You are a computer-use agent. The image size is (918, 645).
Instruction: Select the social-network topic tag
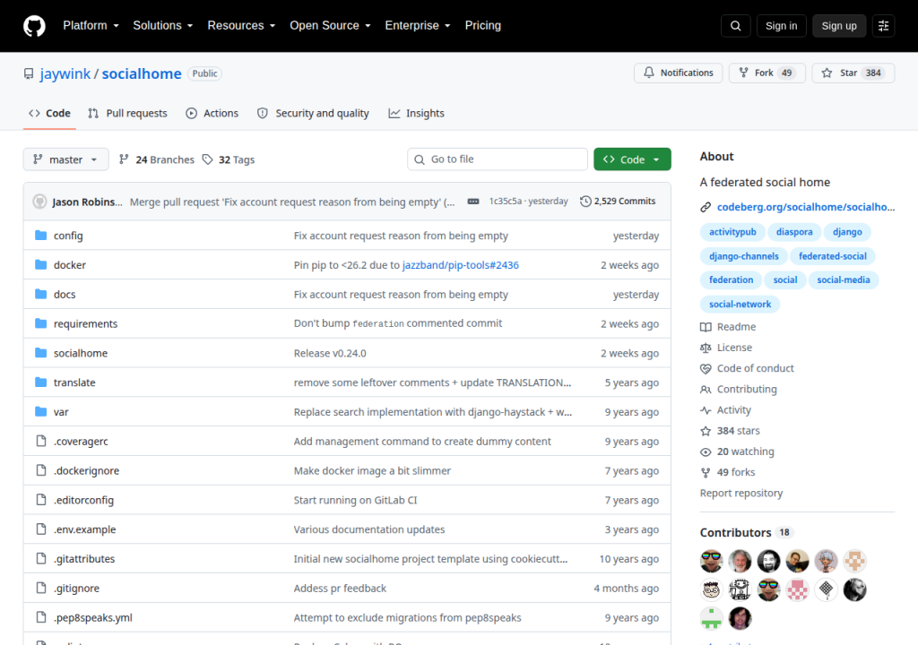tap(740, 305)
